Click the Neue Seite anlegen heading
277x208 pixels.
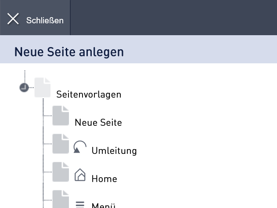[x=69, y=52]
